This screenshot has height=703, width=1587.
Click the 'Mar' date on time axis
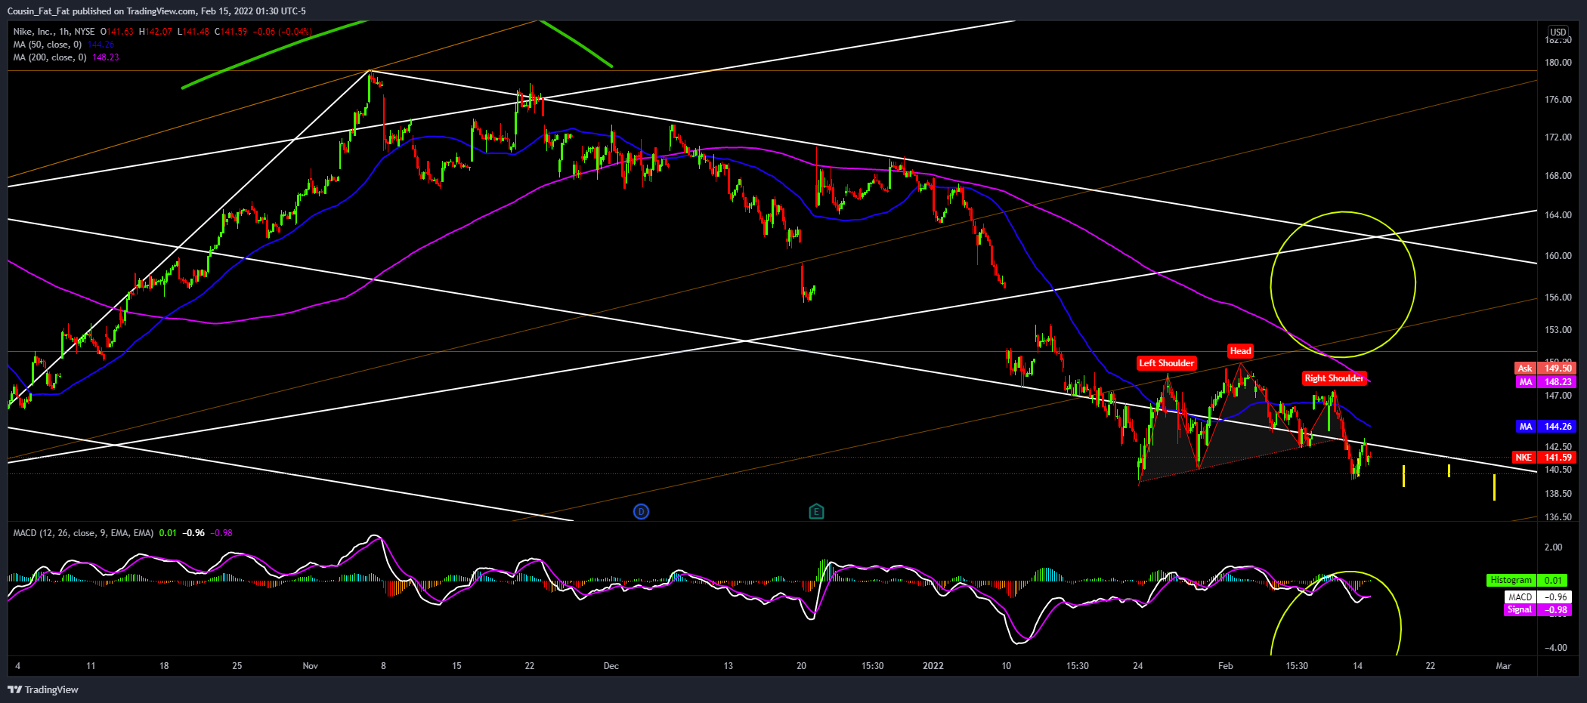(1503, 666)
